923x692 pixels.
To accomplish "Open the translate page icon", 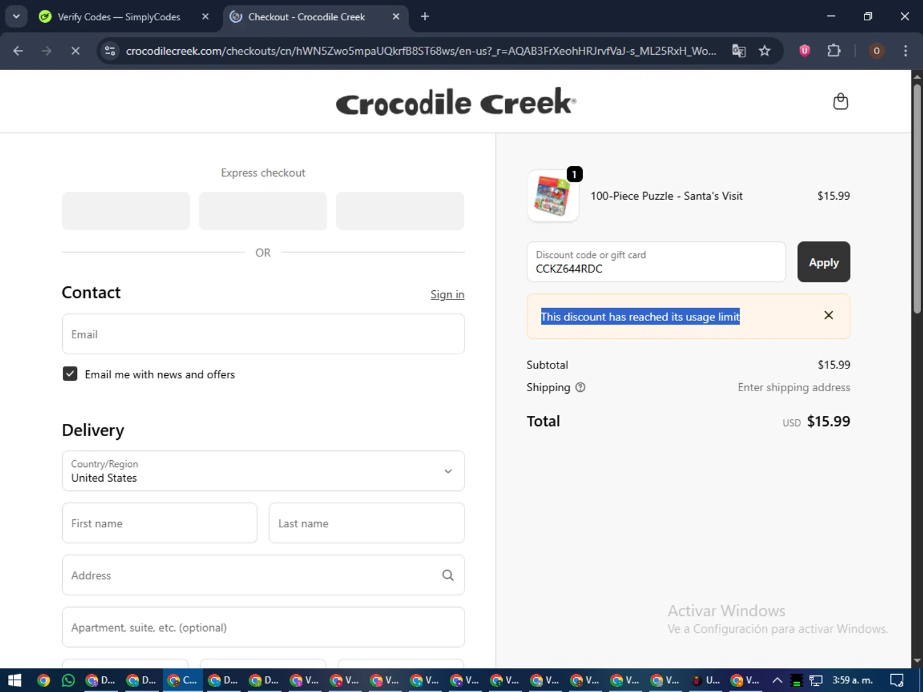I will (x=738, y=51).
